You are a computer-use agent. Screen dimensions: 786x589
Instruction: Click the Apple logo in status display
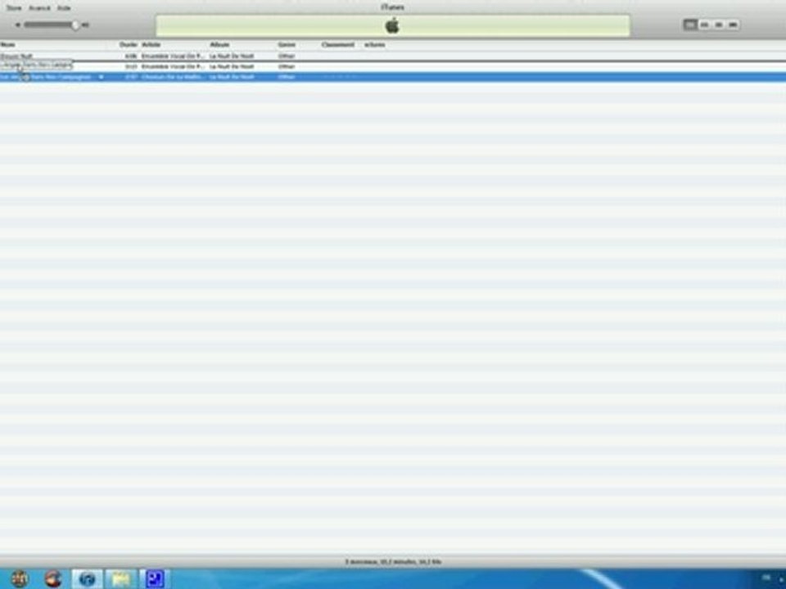(392, 25)
